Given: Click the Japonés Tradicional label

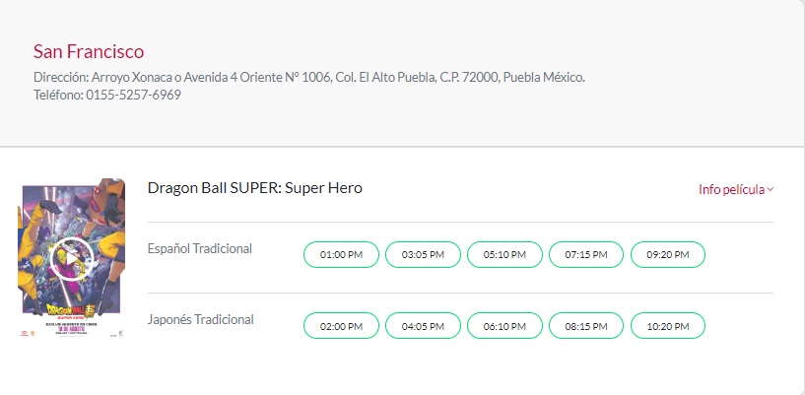Looking at the screenshot, I should [x=200, y=319].
